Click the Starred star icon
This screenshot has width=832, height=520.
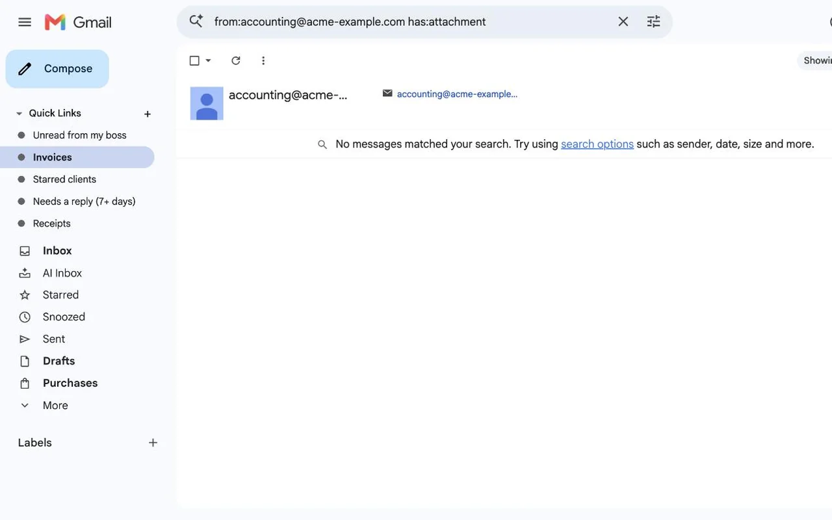[25, 295]
